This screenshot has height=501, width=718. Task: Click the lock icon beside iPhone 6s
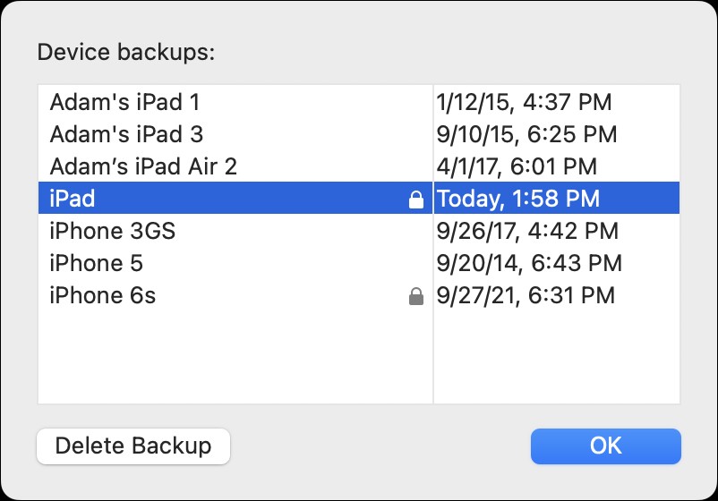coord(415,296)
